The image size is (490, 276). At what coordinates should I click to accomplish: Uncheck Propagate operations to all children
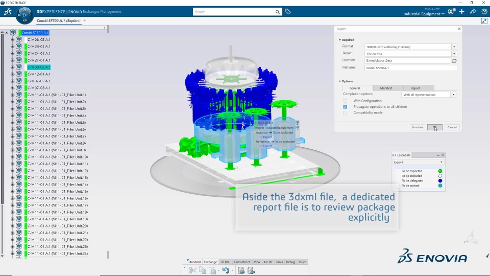[x=345, y=107]
